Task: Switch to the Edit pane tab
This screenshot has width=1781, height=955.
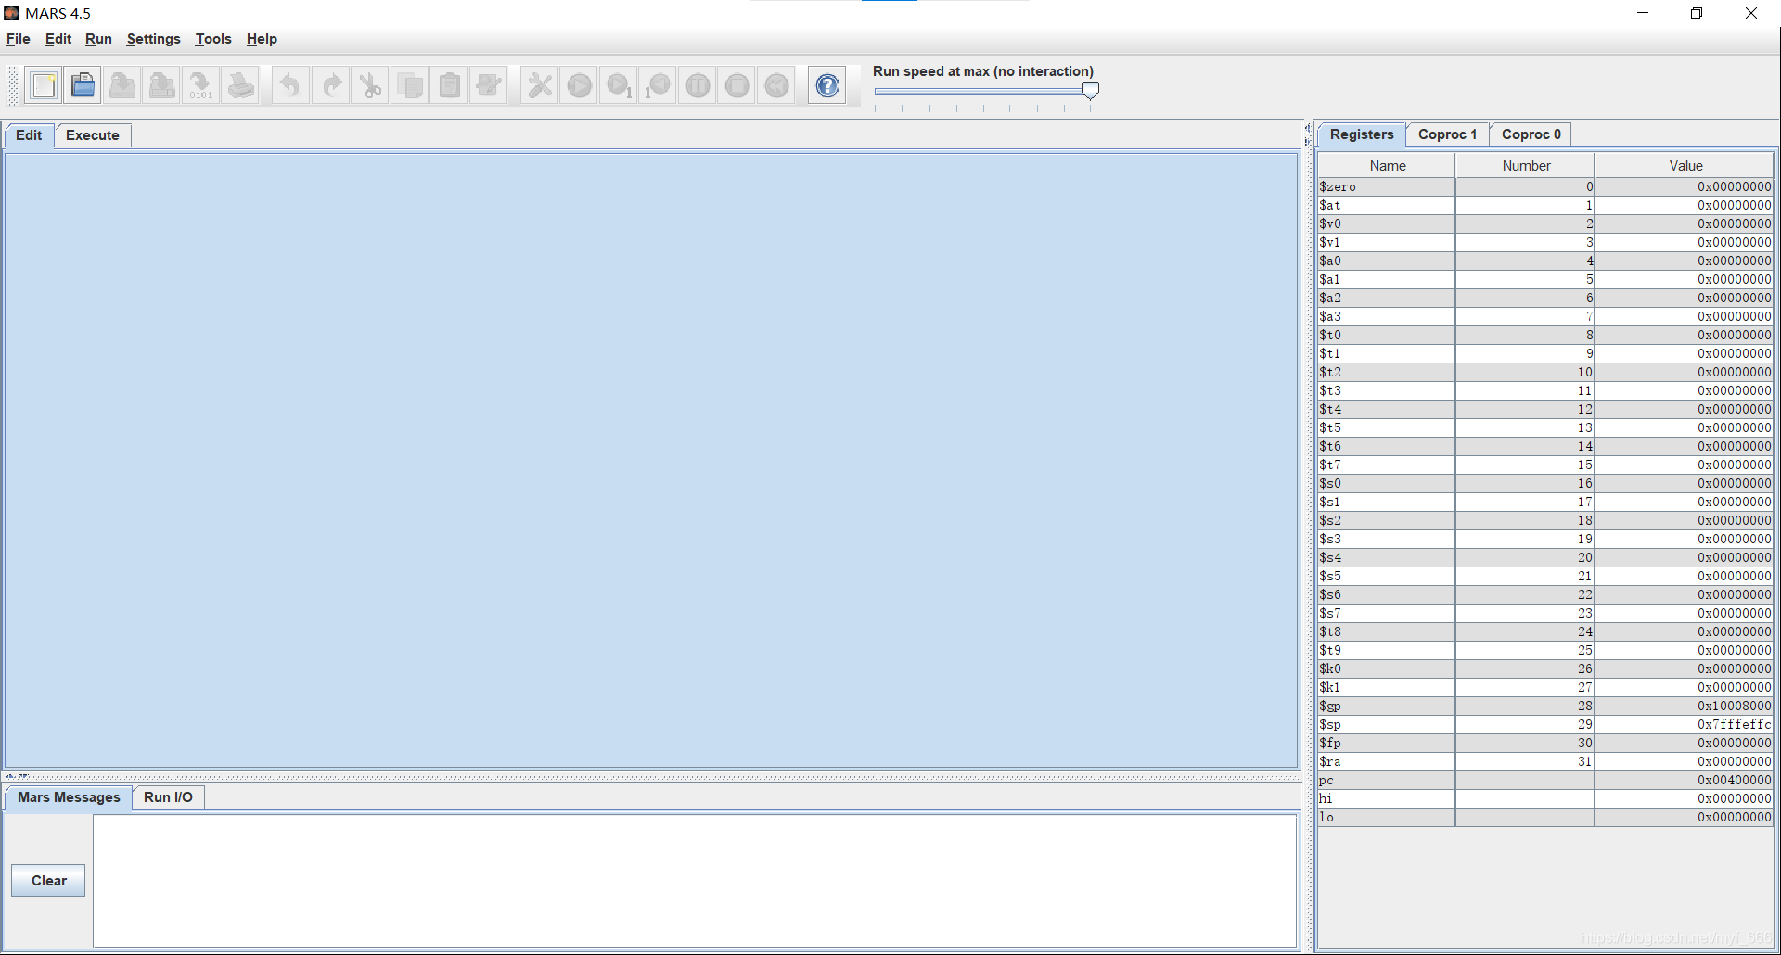Action: point(29,135)
